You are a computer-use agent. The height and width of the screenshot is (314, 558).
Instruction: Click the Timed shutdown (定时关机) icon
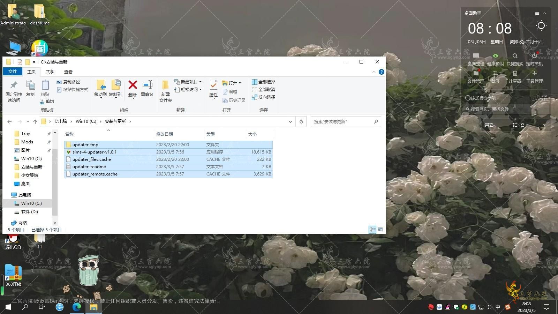tap(534, 59)
